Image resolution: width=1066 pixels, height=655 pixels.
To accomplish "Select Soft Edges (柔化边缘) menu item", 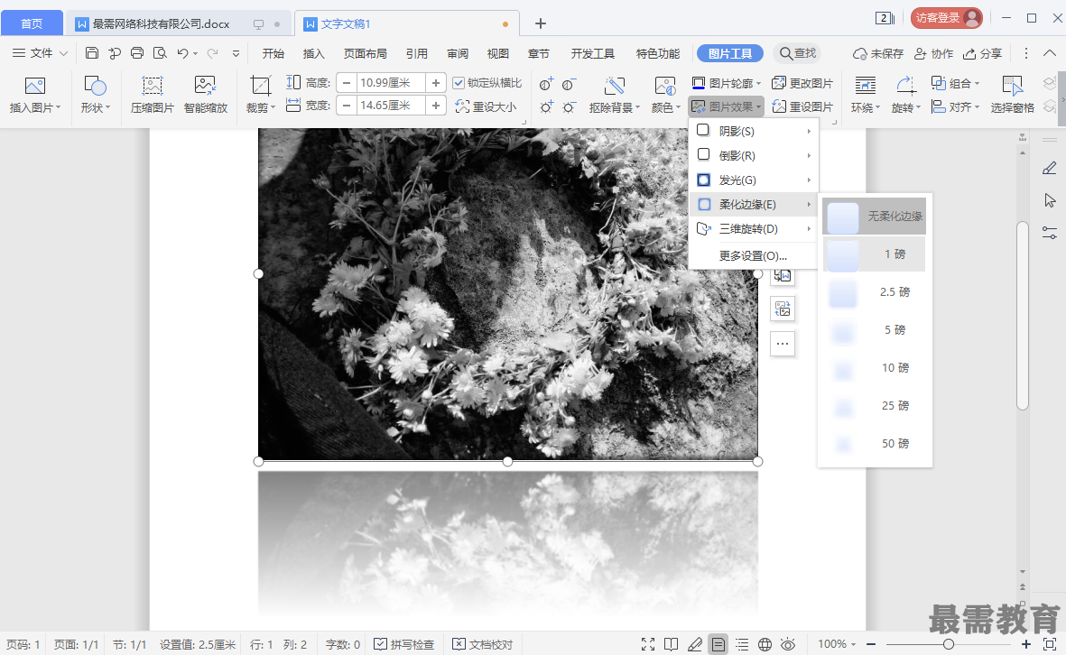I will [x=754, y=205].
